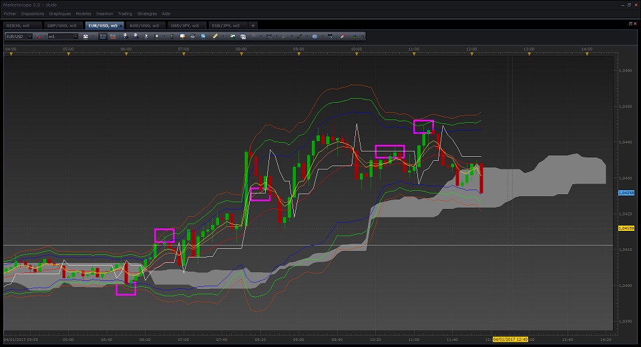Click the hammer tool icon
This screenshot has width=641, height=347.
click(x=254, y=37)
